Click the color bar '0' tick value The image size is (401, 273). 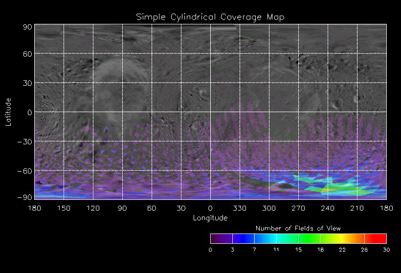[x=210, y=250]
